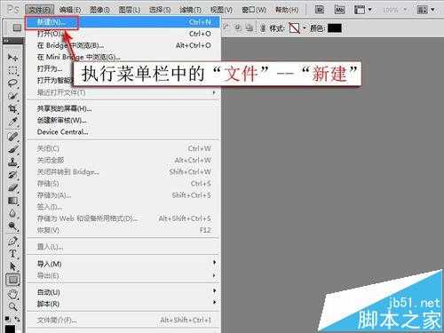Viewport: 444px width, 333px height.
Task: Open the 选择(S) menu
Action: 160,10
